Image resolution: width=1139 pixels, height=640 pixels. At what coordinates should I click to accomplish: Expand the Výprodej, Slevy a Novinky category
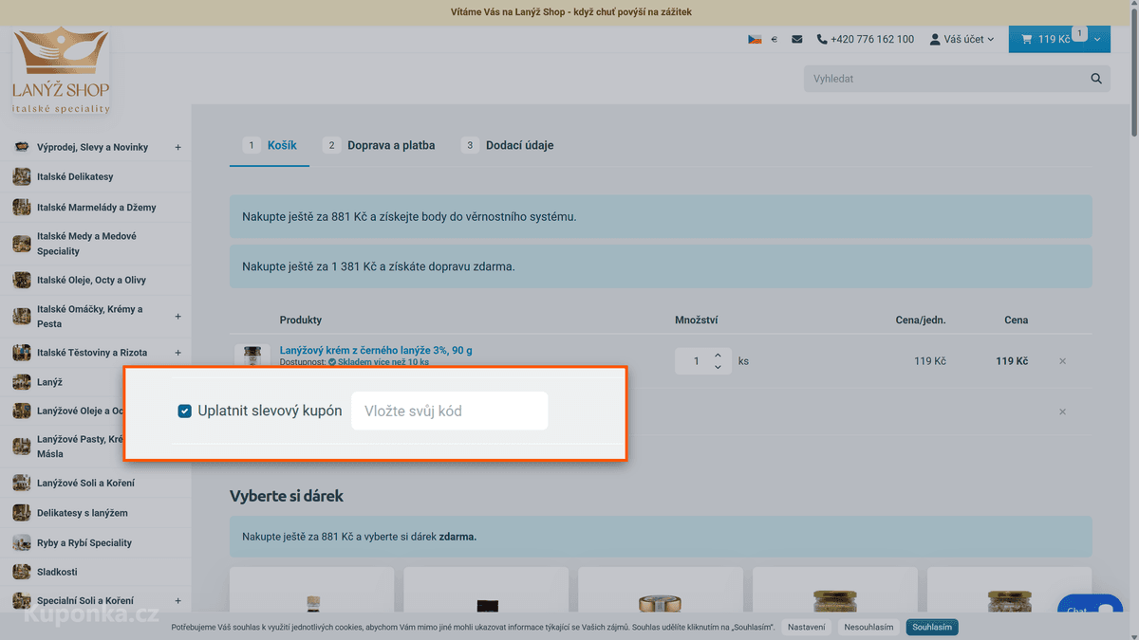[x=177, y=147]
